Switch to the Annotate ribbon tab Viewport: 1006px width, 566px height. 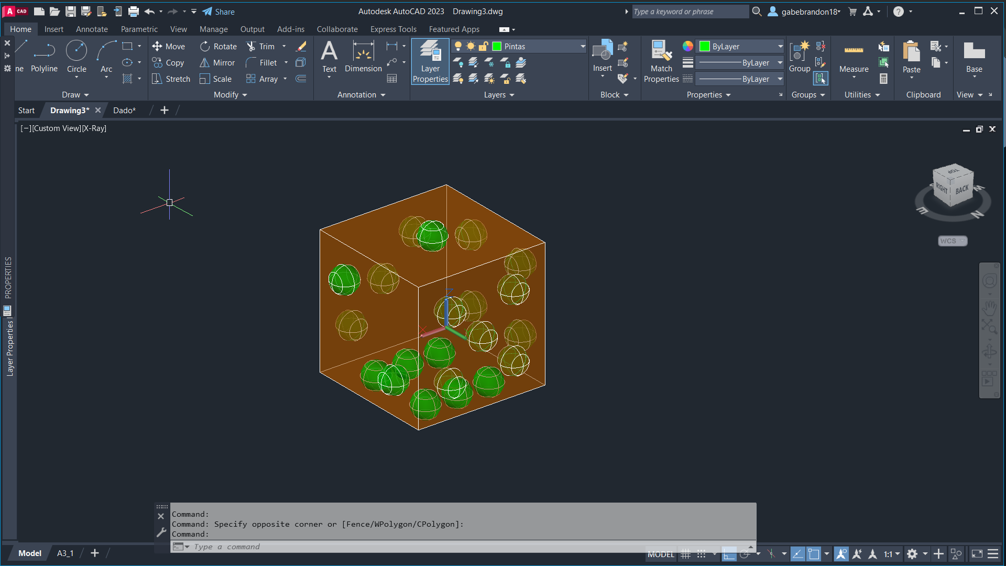92,29
